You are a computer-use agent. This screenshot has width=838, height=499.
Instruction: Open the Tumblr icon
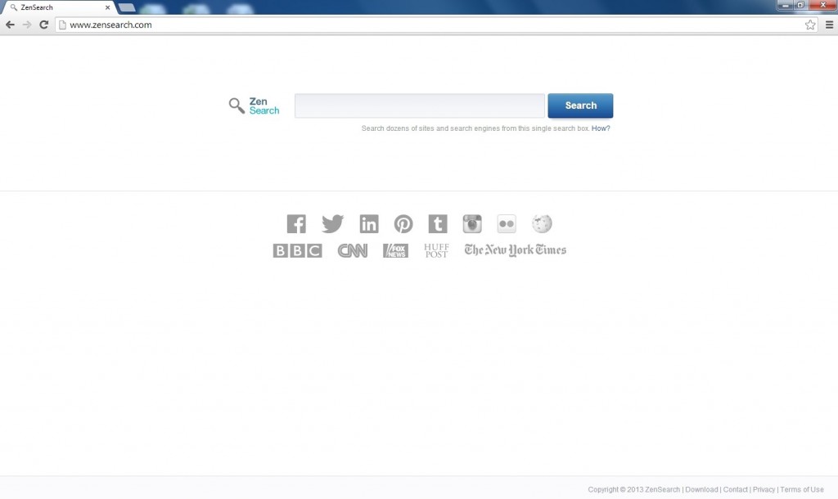(x=438, y=224)
